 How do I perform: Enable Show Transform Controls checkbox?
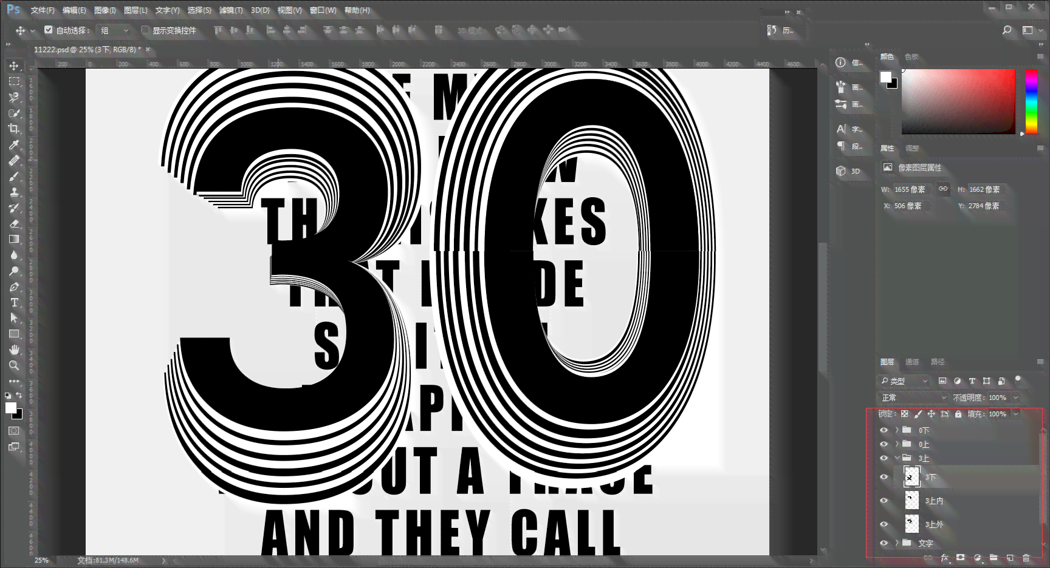(145, 30)
